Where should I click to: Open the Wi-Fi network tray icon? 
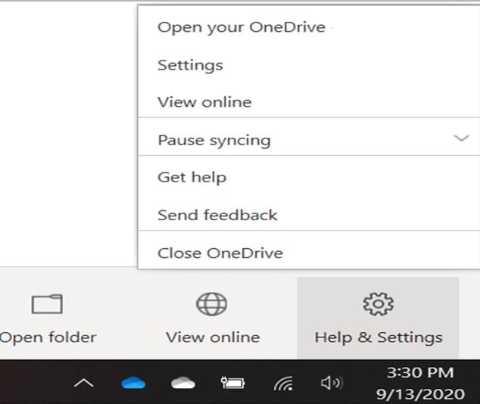coord(283,384)
